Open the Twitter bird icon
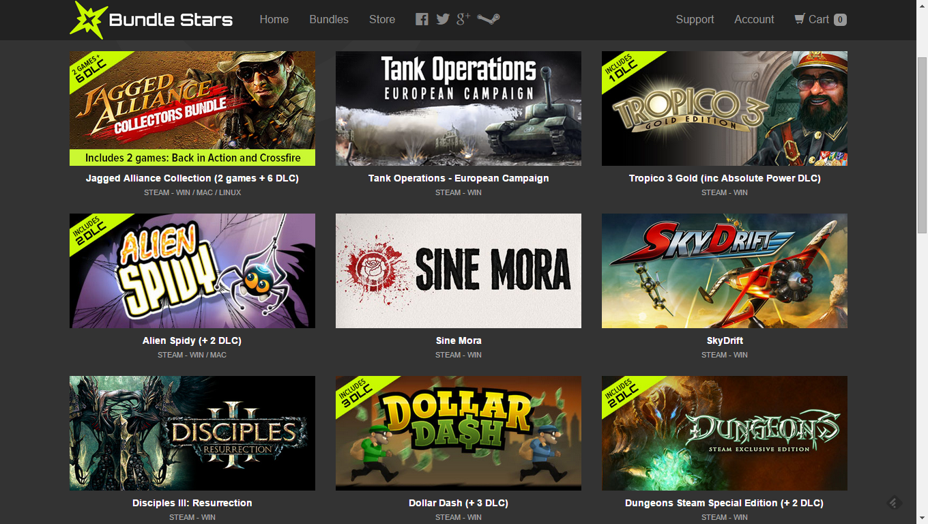The height and width of the screenshot is (524, 928). coord(443,19)
